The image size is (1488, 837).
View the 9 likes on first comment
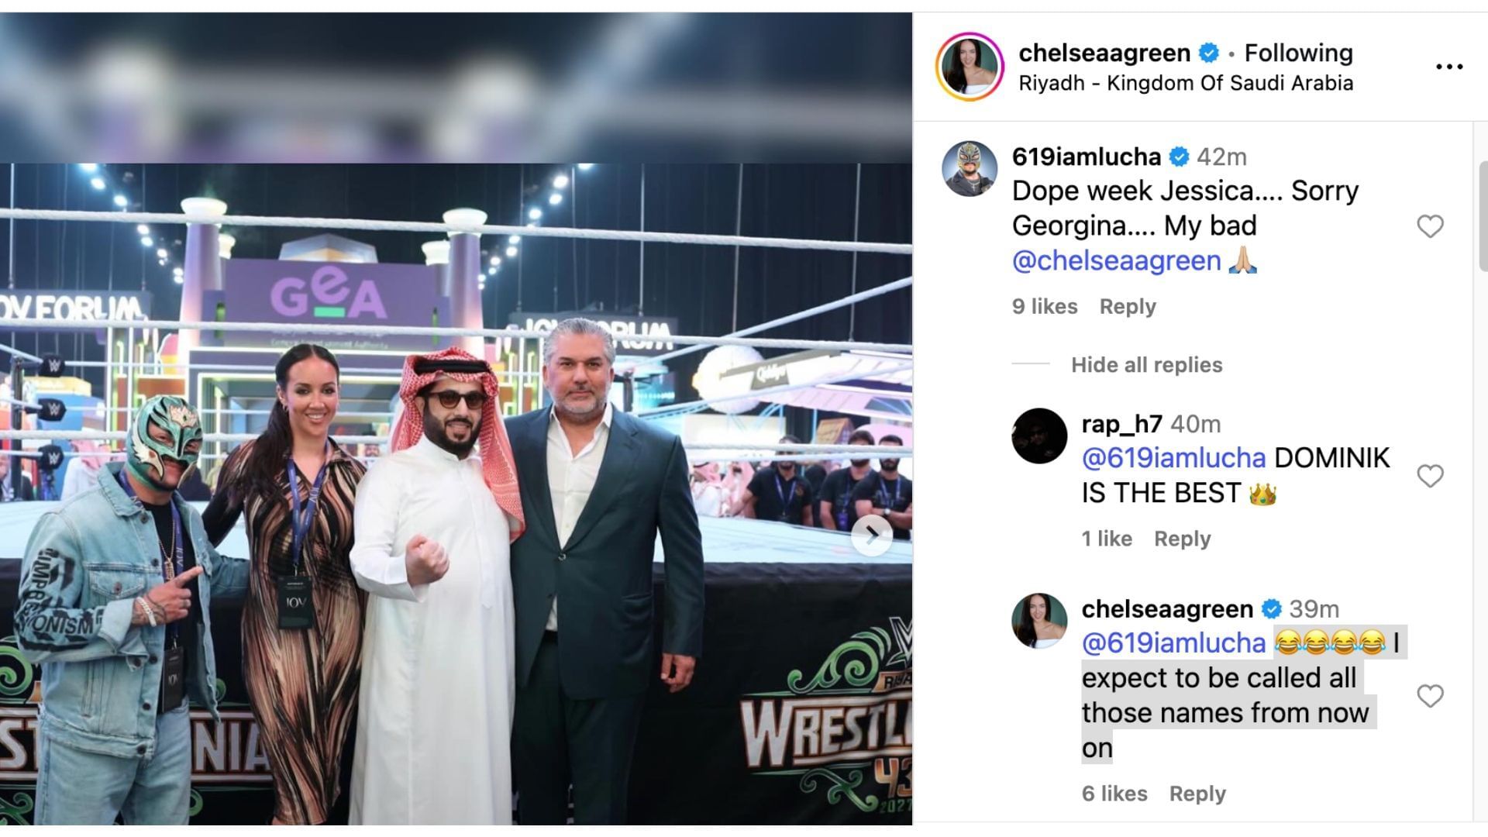pyautogui.click(x=1045, y=307)
